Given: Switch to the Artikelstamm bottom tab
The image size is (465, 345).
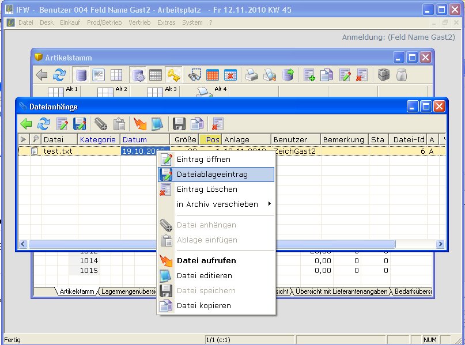Looking at the screenshot, I should tap(75, 291).
